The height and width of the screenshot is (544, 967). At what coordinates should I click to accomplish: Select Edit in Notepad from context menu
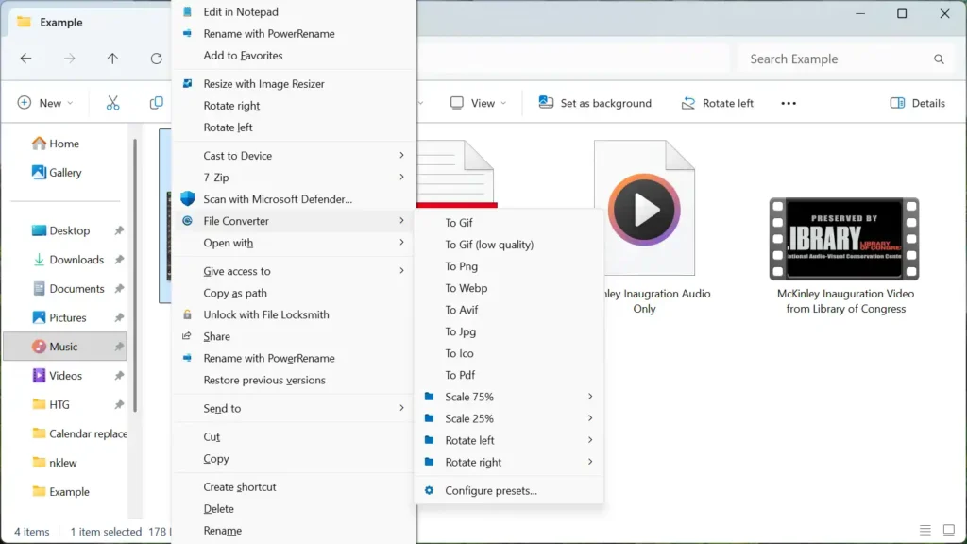(x=242, y=11)
